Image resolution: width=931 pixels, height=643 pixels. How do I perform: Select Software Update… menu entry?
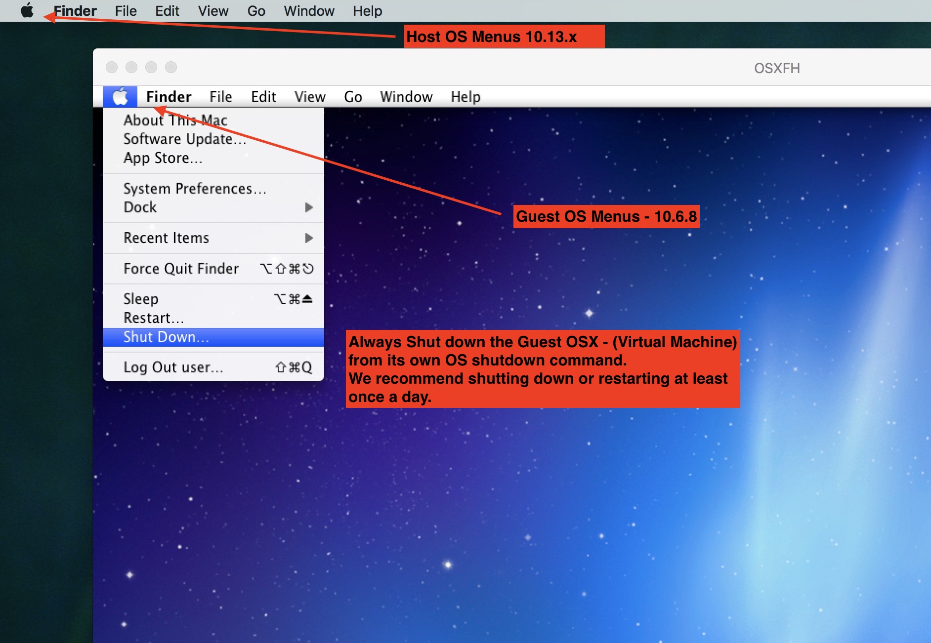(x=213, y=139)
